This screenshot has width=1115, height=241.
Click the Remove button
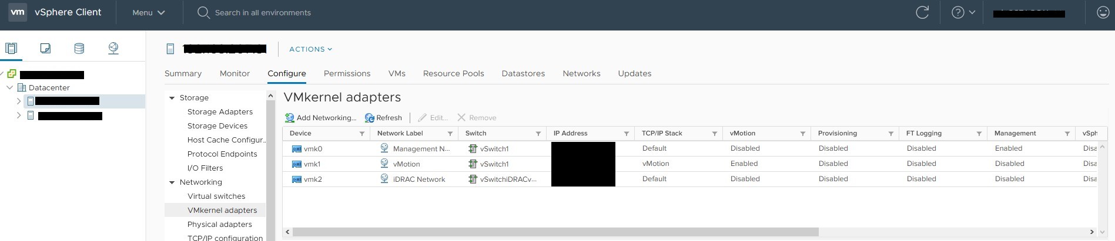point(477,117)
